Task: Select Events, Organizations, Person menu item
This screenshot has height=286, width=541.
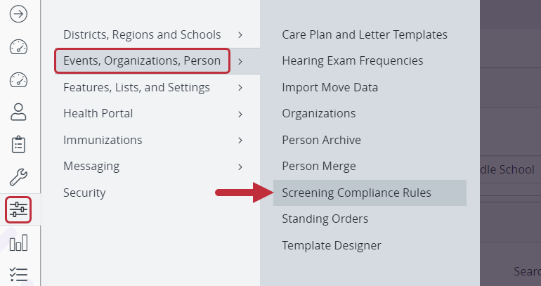Action: tap(142, 61)
